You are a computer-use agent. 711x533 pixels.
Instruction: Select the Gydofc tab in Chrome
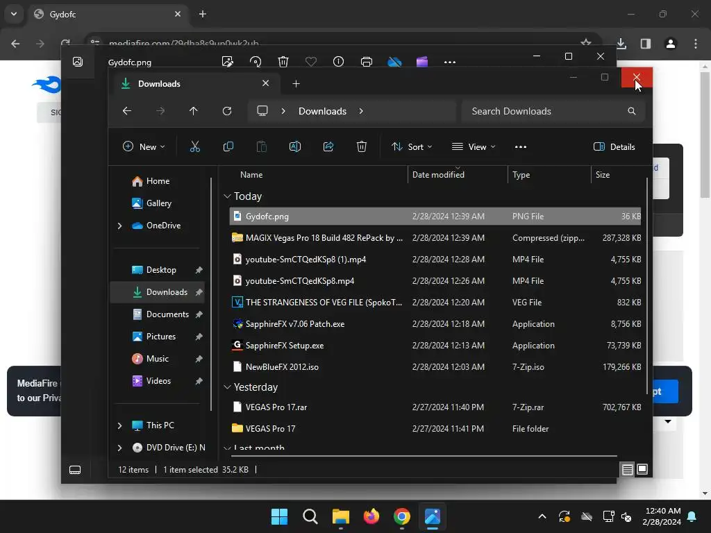(x=108, y=14)
